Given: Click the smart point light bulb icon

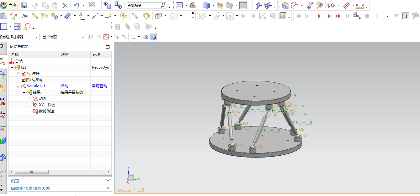Looking at the screenshot, I should 109,16.
